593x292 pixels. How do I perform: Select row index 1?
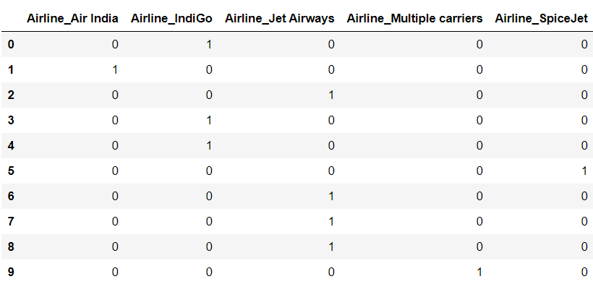click(11, 70)
